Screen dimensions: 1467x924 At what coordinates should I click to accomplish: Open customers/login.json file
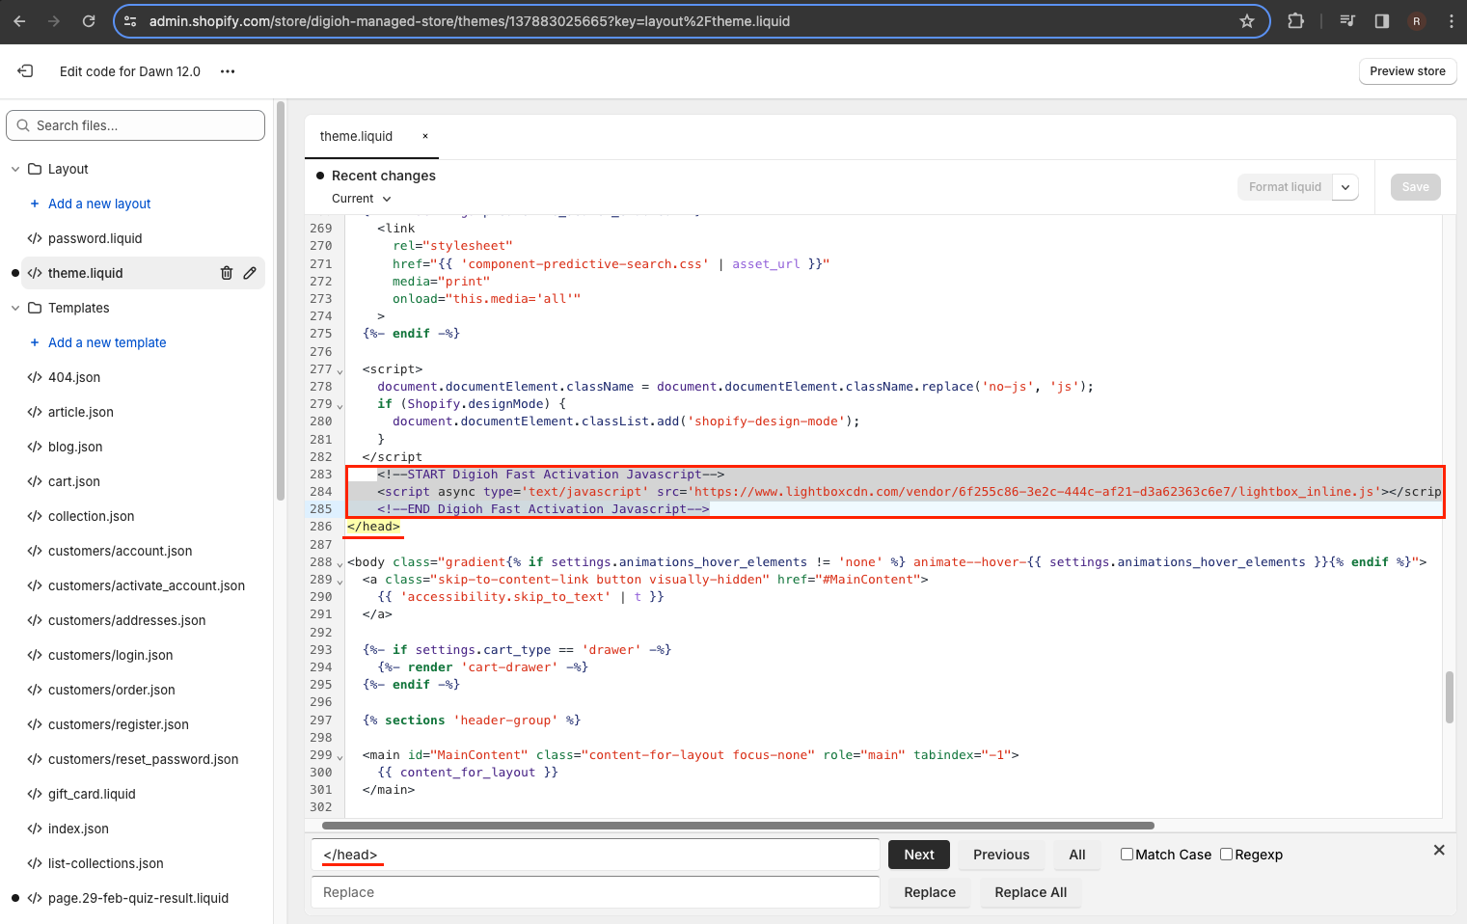[111, 655]
